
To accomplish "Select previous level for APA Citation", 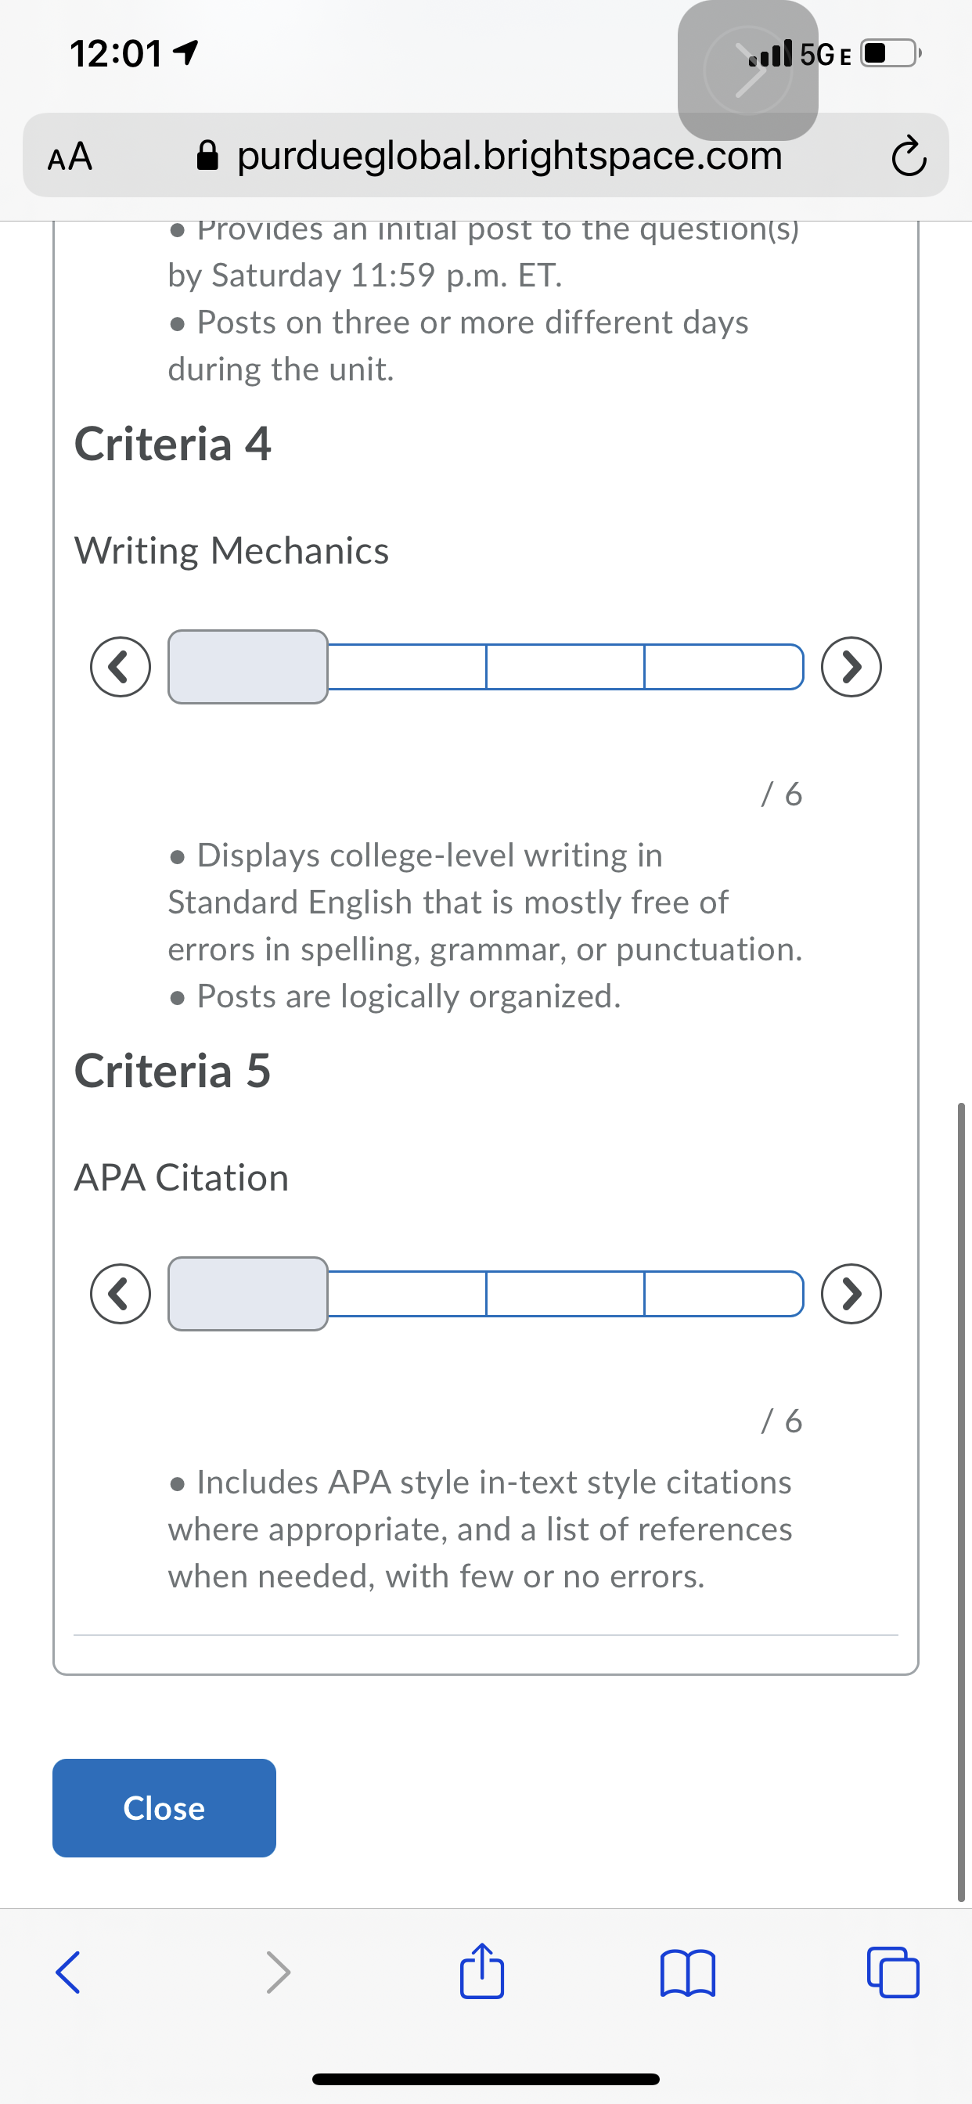I will coord(121,1294).
